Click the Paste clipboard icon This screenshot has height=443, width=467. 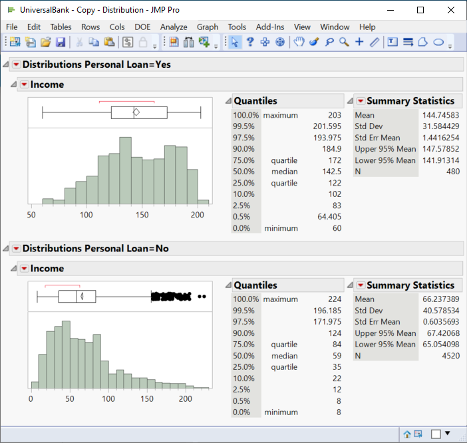point(109,42)
